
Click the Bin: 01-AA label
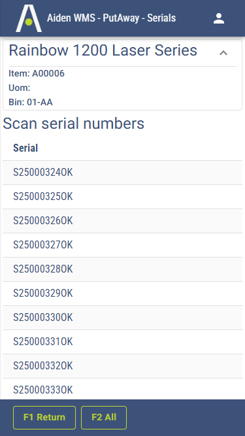pyautogui.click(x=31, y=103)
